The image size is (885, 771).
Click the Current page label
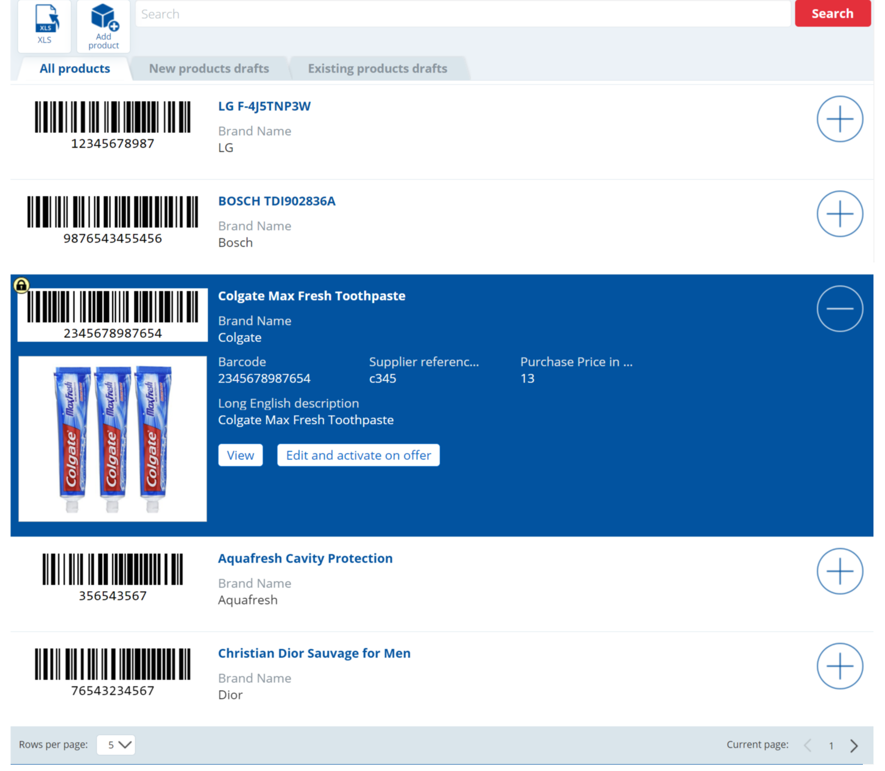(757, 745)
